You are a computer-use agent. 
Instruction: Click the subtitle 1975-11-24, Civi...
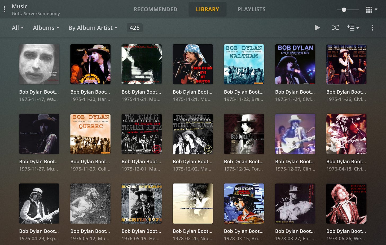pyautogui.click(x=295, y=99)
